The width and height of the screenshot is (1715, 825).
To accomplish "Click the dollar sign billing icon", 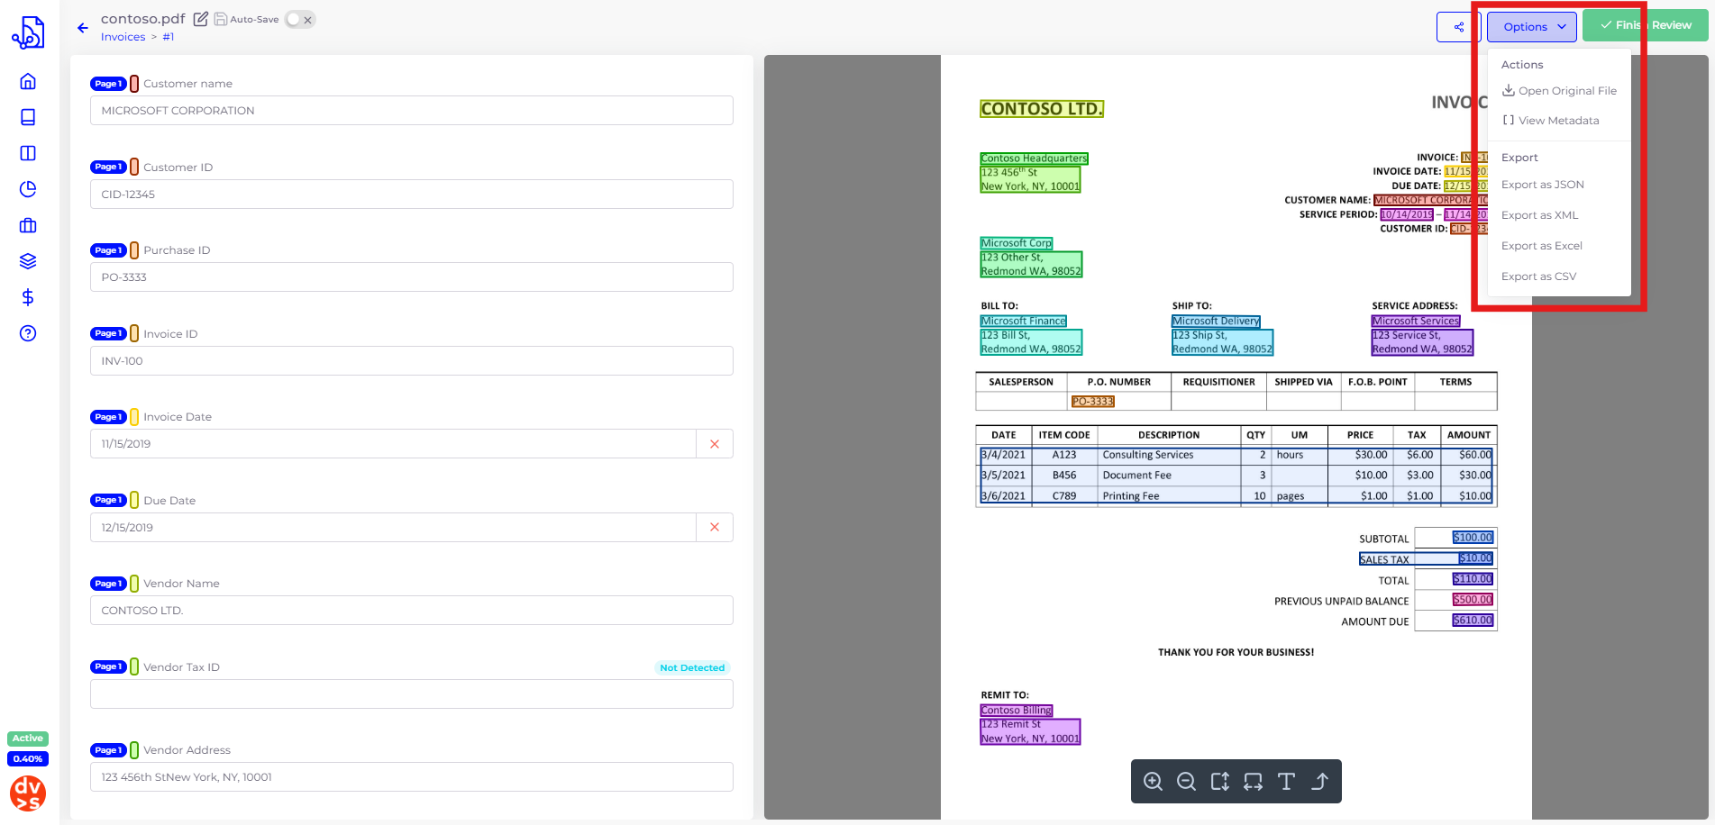I will click(28, 297).
